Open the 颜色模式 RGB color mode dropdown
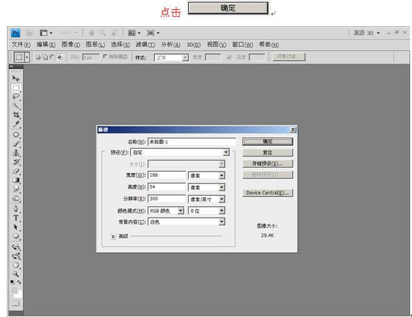The height and width of the screenshot is (317, 412). tap(181, 210)
